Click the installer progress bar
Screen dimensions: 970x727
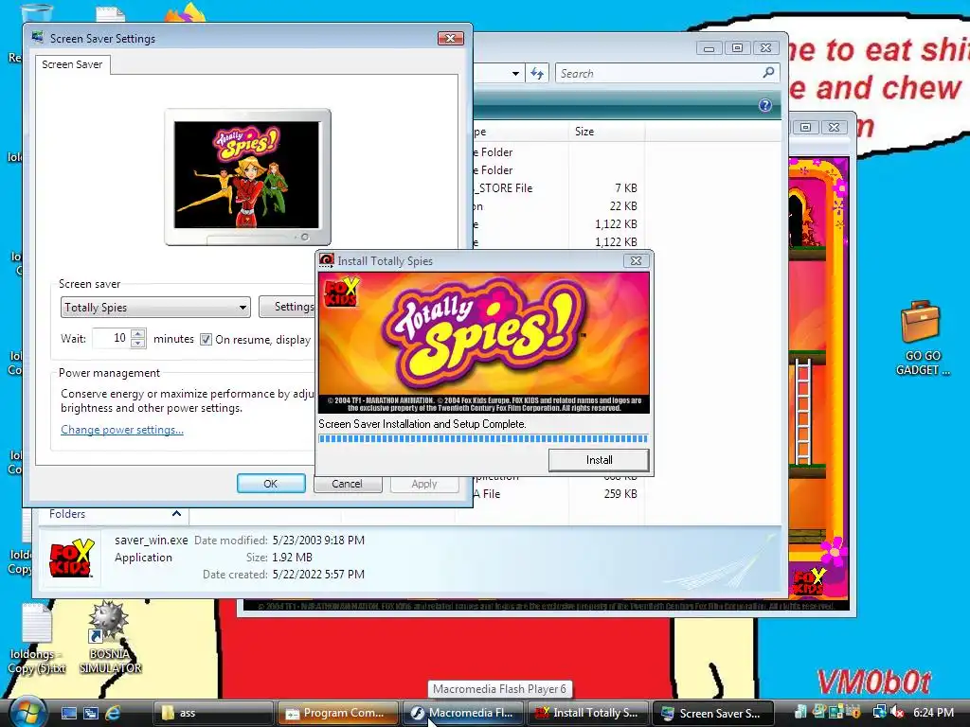click(x=482, y=439)
